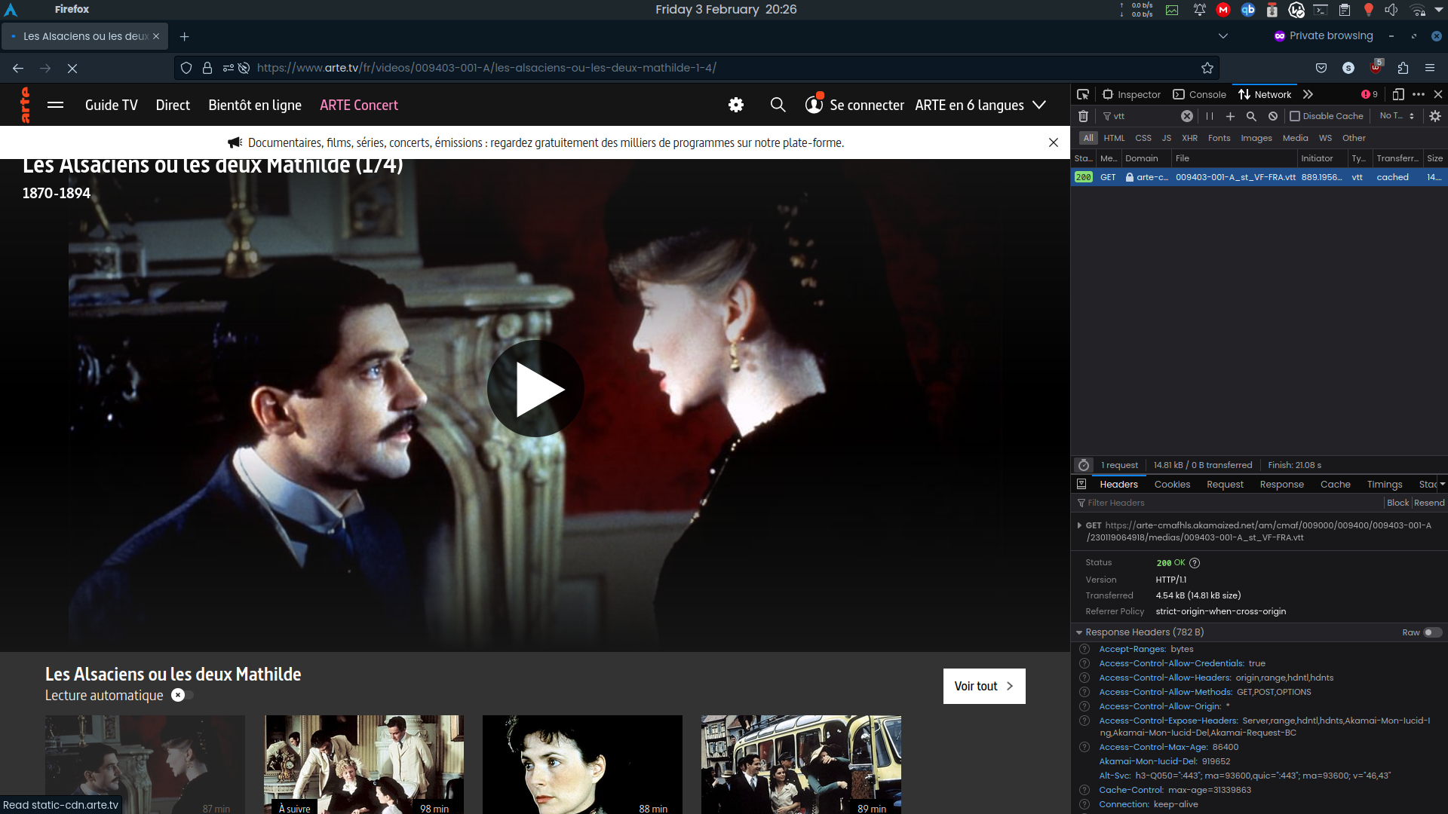1448x814 pixels.
Task: Switch to the Console tab
Action: coord(1199,94)
